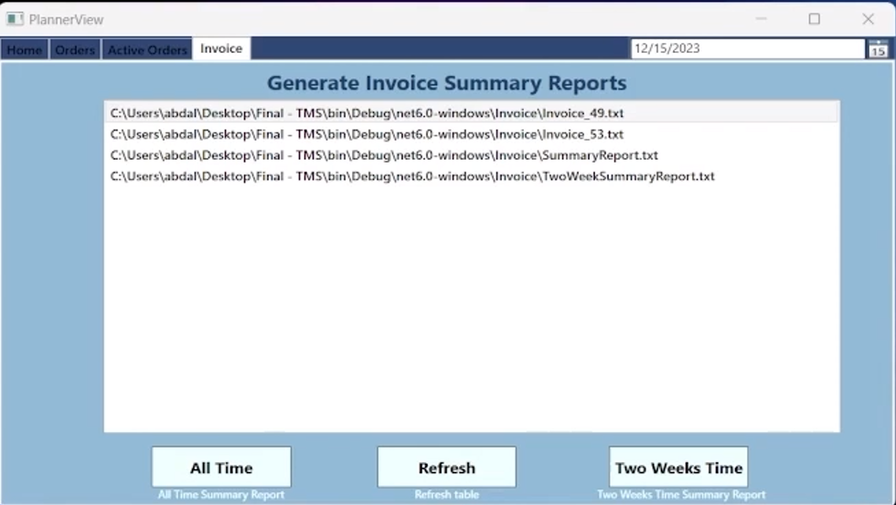Click the Generate Invoice Summary Reports heading
The height and width of the screenshot is (505, 896).
[x=447, y=83]
